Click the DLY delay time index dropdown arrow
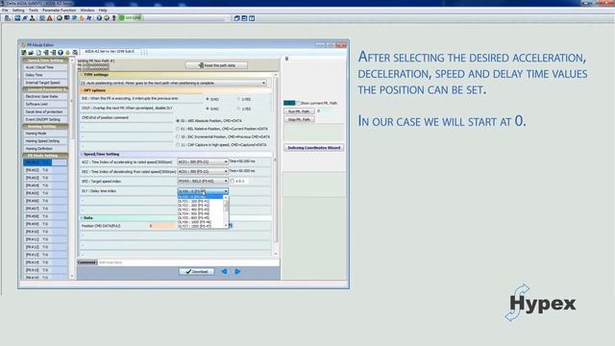 point(226,191)
